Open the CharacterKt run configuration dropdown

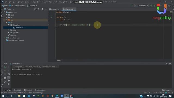(142, 5)
